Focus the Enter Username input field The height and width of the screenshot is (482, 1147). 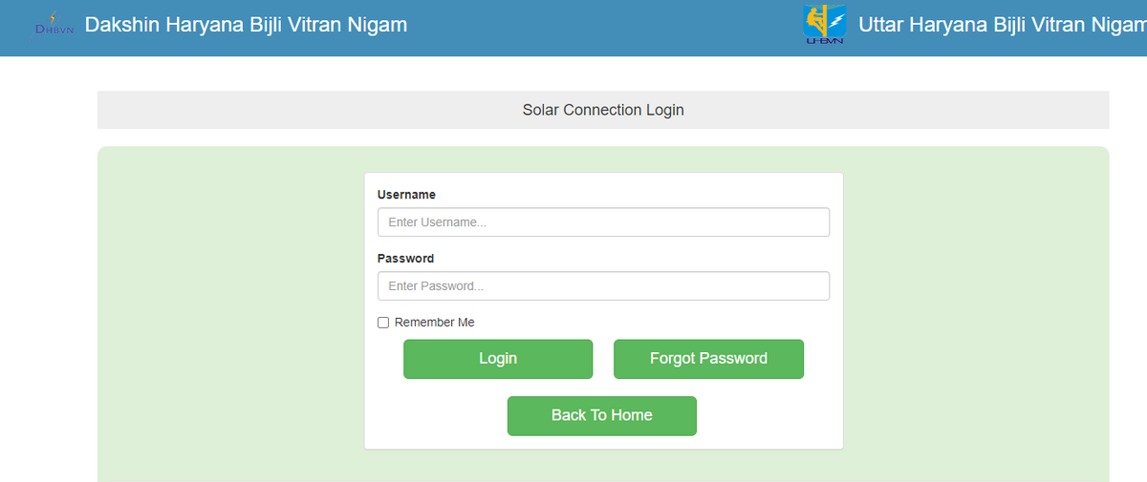coord(603,222)
